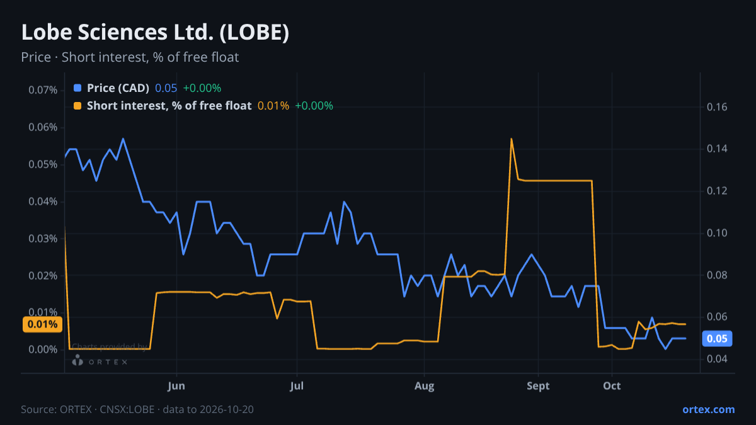This screenshot has height=425, width=756.
Task: Click the subtitle Price · Short interest, % of free float
Action: (130, 57)
